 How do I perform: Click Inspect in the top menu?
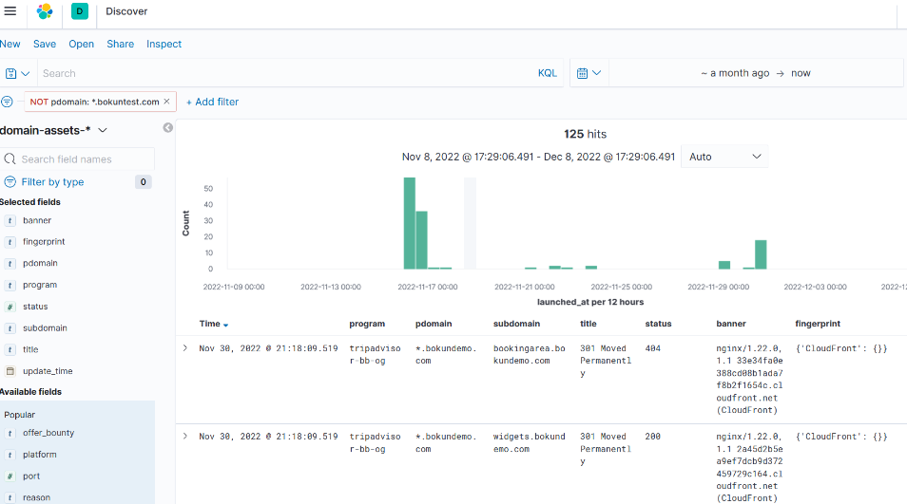(164, 44)
